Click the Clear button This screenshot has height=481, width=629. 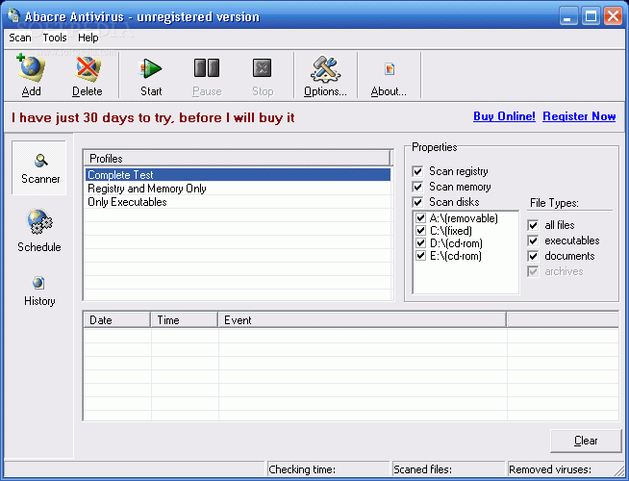[586, 441]
